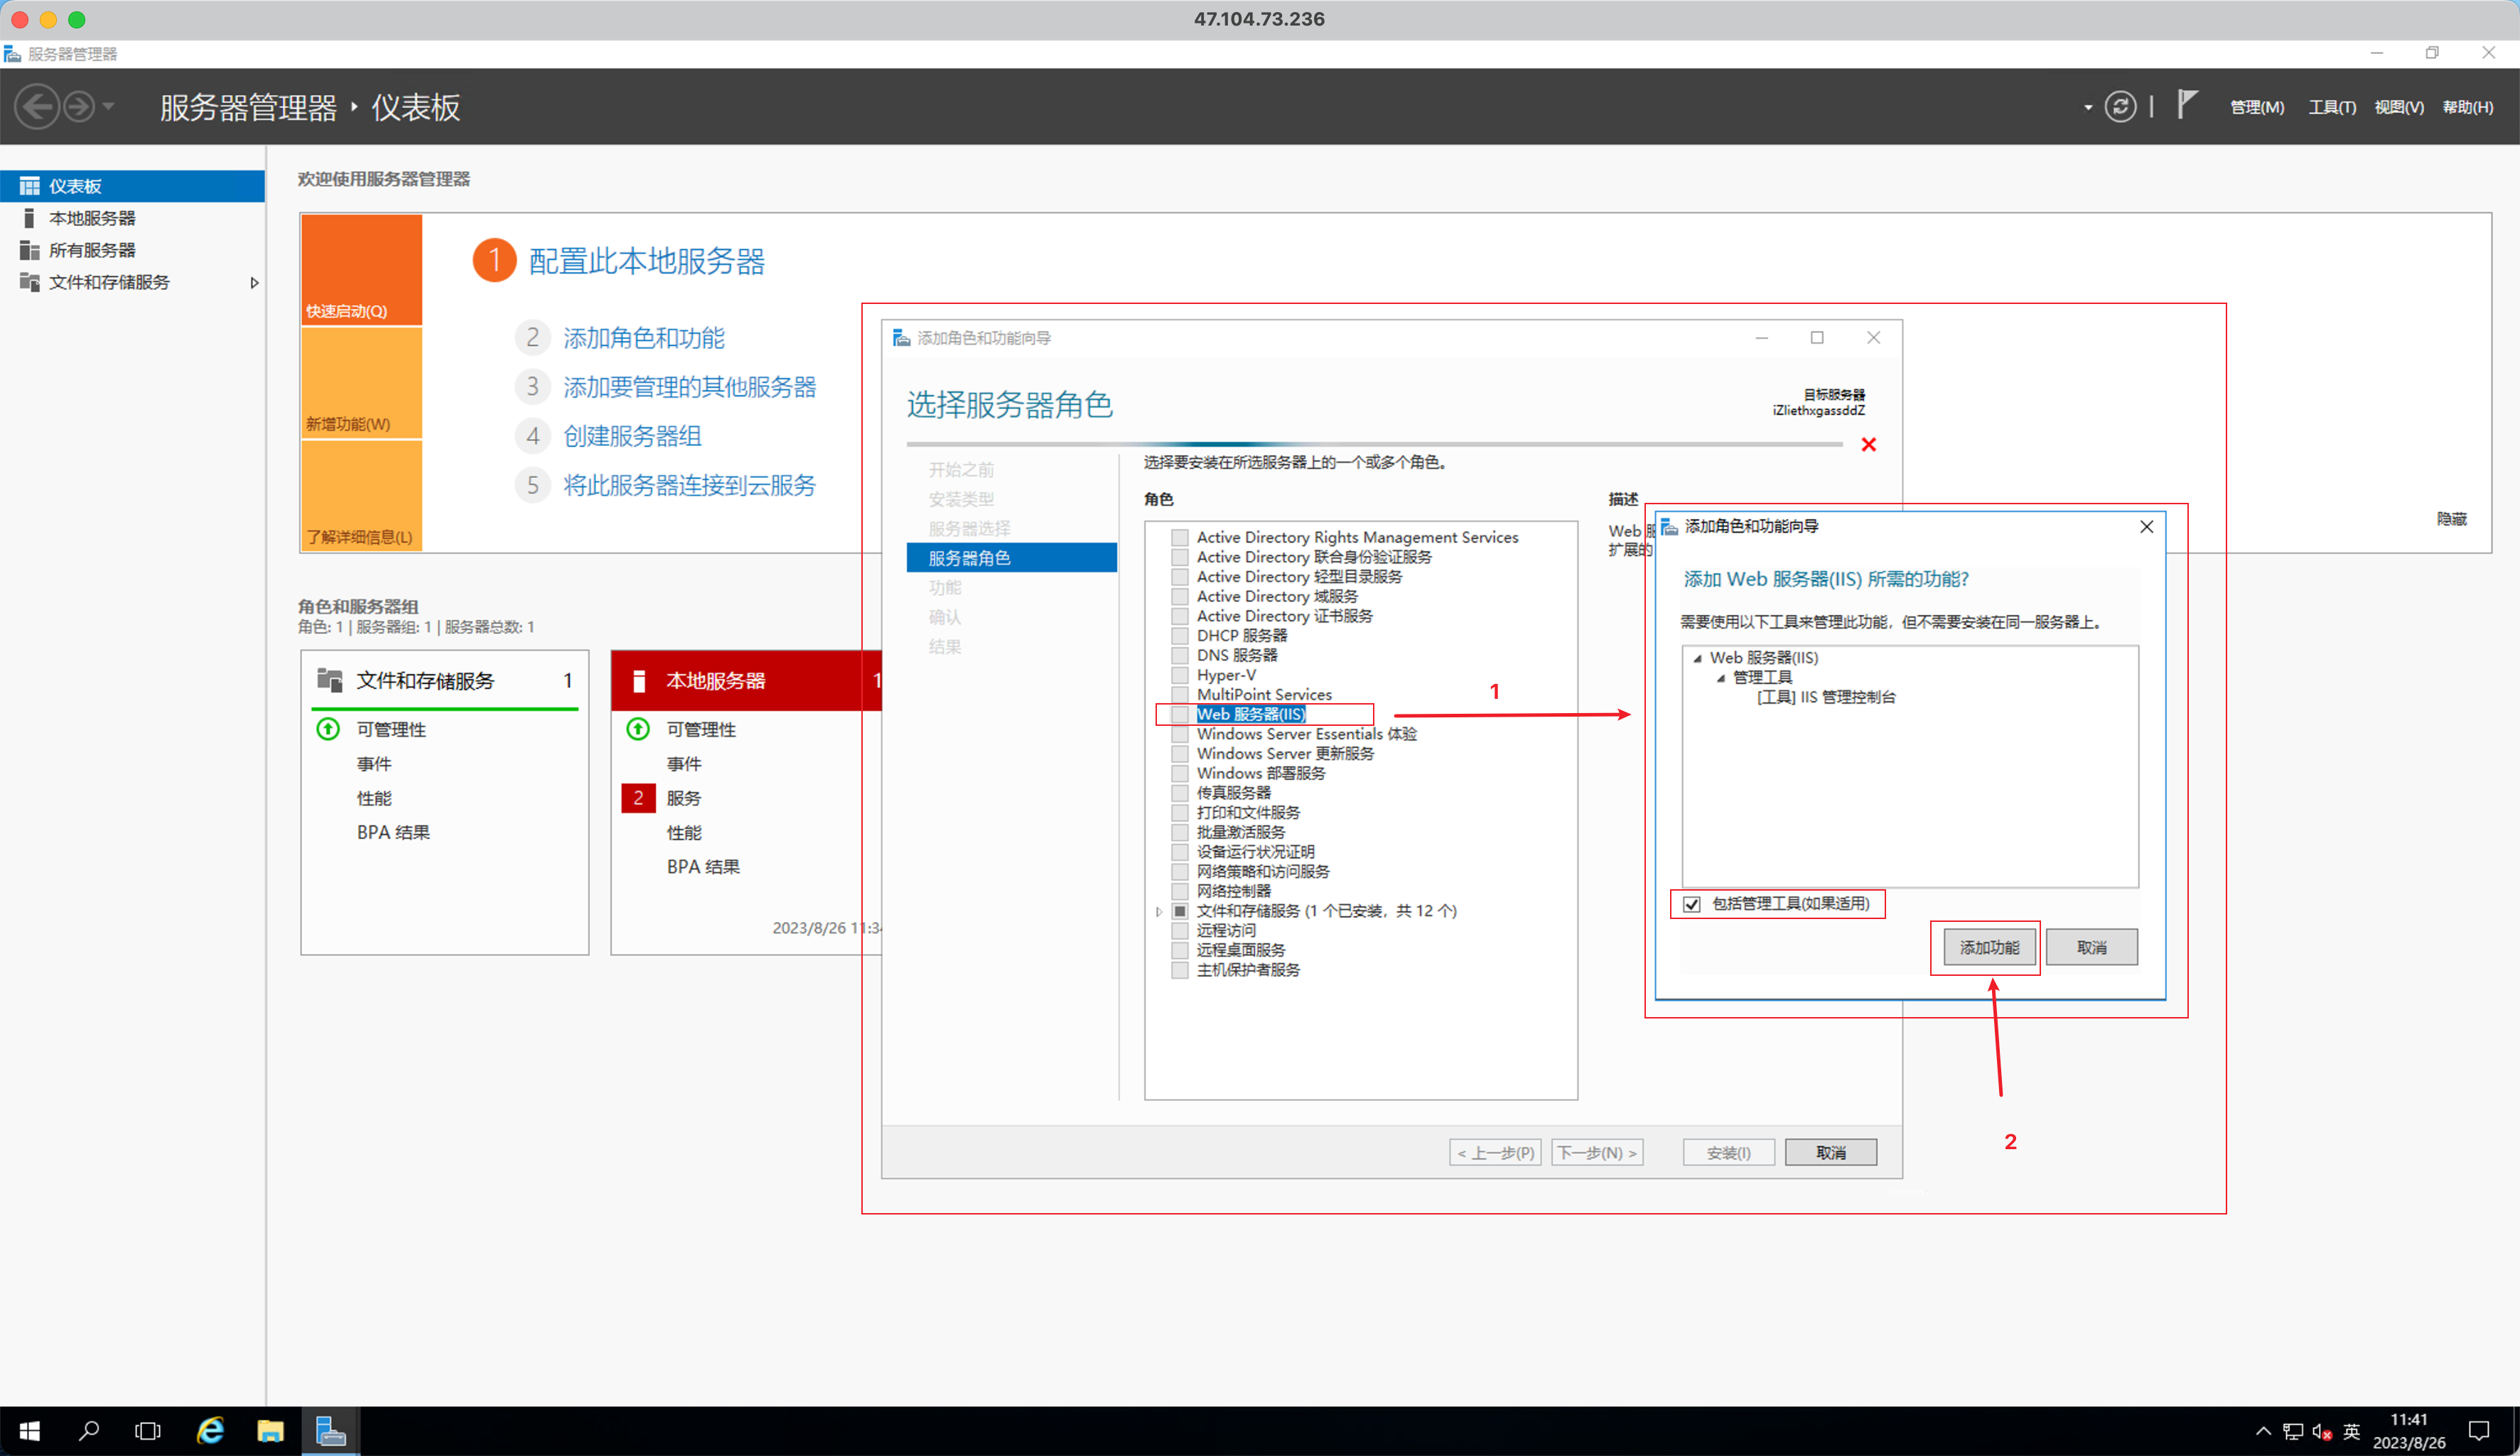This screenshot has width=2520, height=1456.
Task: Open the Windows Start menu
Action: pos(28,1430)
